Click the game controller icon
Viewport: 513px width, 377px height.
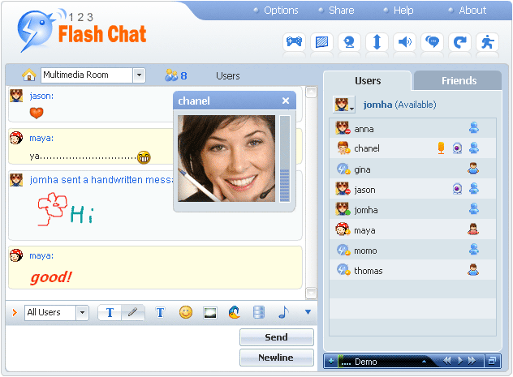click(x=294, y=42)
